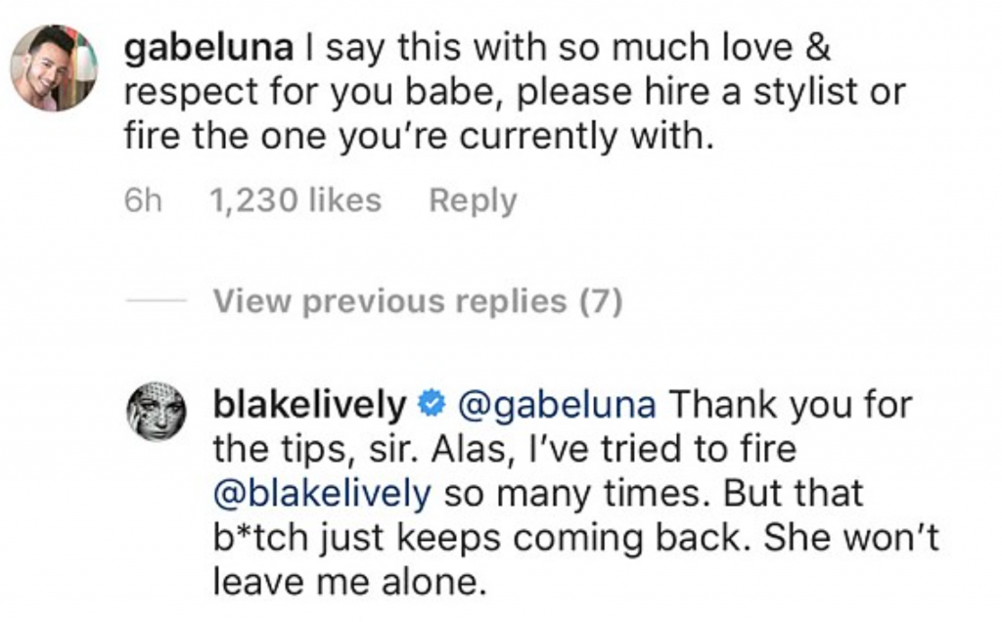This screenshot has width=1002, height=622.
Task: Click the line "leave me alone."
Action: [349, 584]
